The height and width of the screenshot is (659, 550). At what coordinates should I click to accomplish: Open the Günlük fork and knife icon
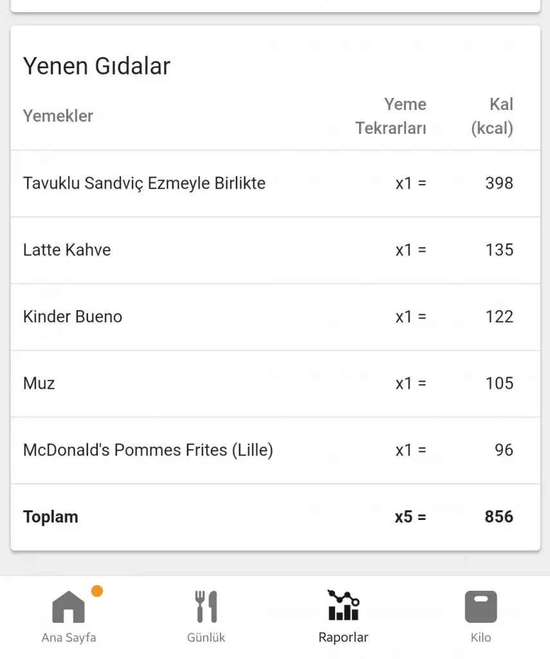coord(206,607)
